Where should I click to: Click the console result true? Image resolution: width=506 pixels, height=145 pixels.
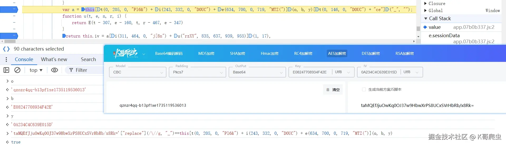tap(16, 142)
